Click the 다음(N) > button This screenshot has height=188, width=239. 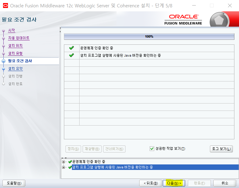tap(174, 183)
